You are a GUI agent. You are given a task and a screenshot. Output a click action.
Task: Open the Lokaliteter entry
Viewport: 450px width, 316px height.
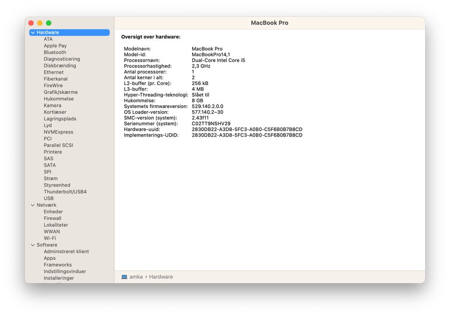[56, 225]
